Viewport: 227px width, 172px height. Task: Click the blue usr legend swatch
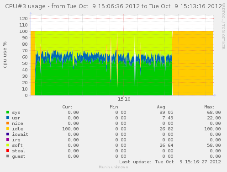pyautogui.click(x=8, y=118)
